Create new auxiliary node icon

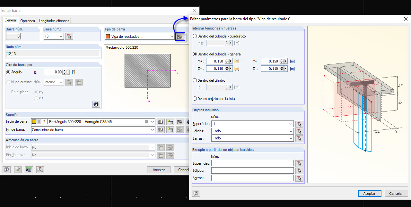[x=79, y=82]
